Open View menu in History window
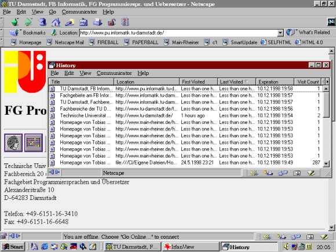The height and width of the screenshot is (252, 336). 85,73
